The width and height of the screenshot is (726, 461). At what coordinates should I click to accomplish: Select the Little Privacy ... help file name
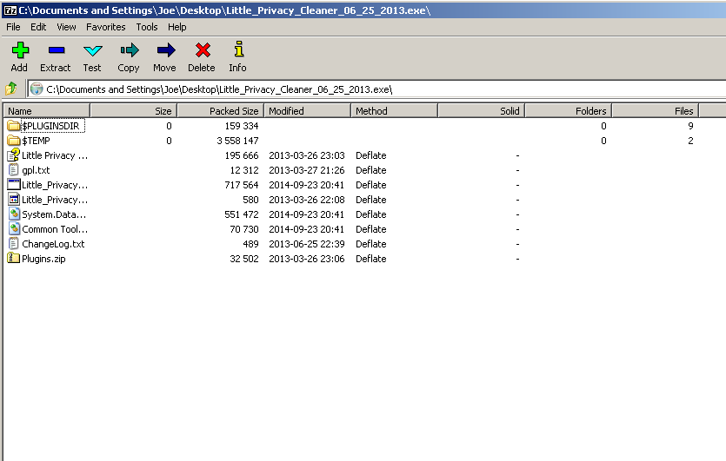55,155
